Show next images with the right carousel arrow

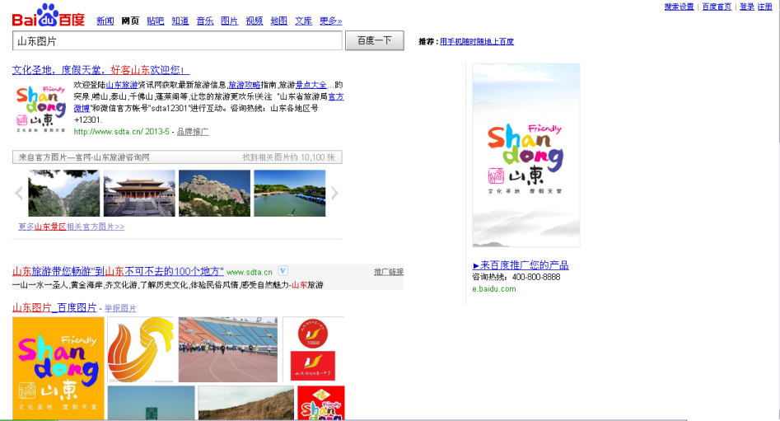tap(334, 193)
